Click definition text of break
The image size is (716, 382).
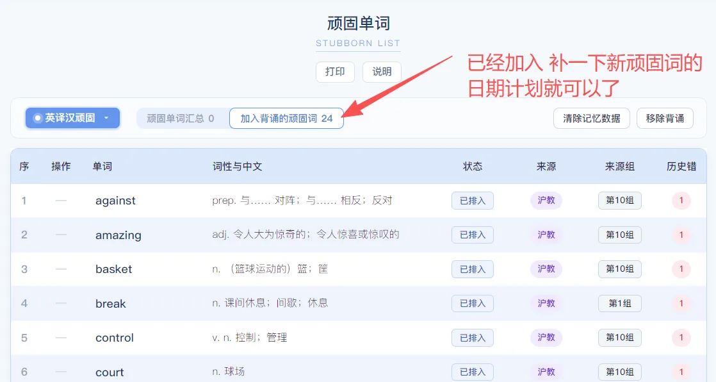(270, 303)
